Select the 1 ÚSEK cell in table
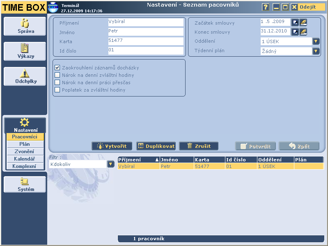Screen dimensions: 328x246 (x=275, y=166)
